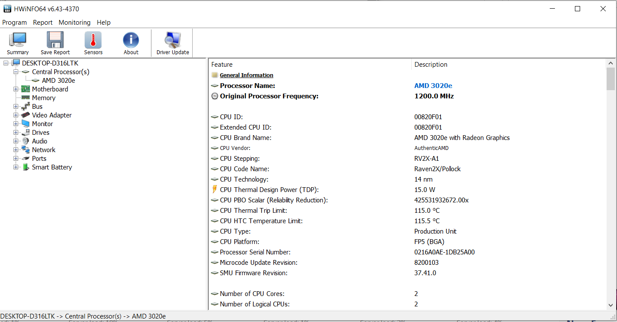
Task: Open the Summary monitor icon
Action: click(18, 40)
